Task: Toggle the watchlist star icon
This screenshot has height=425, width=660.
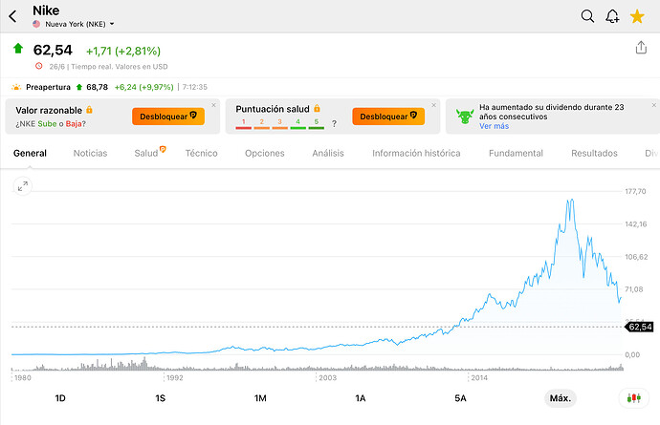Action: (x=637, y=16)
